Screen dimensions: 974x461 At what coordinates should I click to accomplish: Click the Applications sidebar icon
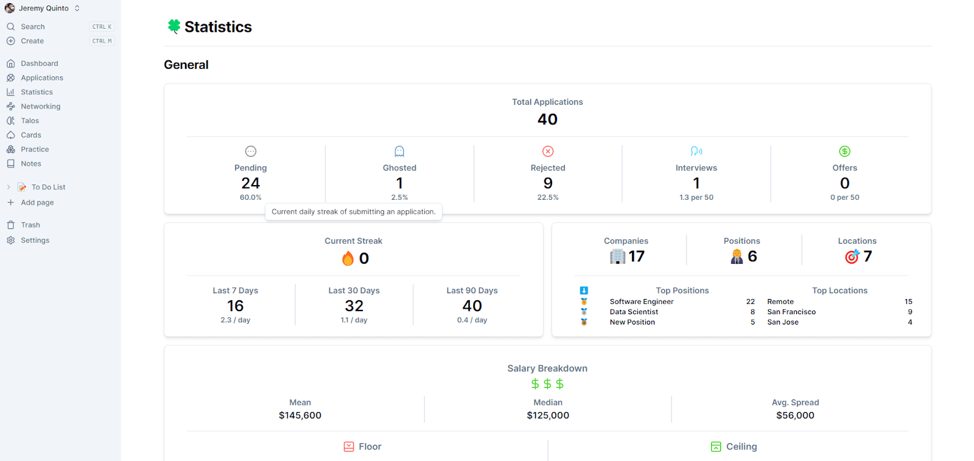pyautogui.click(x=11, y=78)
